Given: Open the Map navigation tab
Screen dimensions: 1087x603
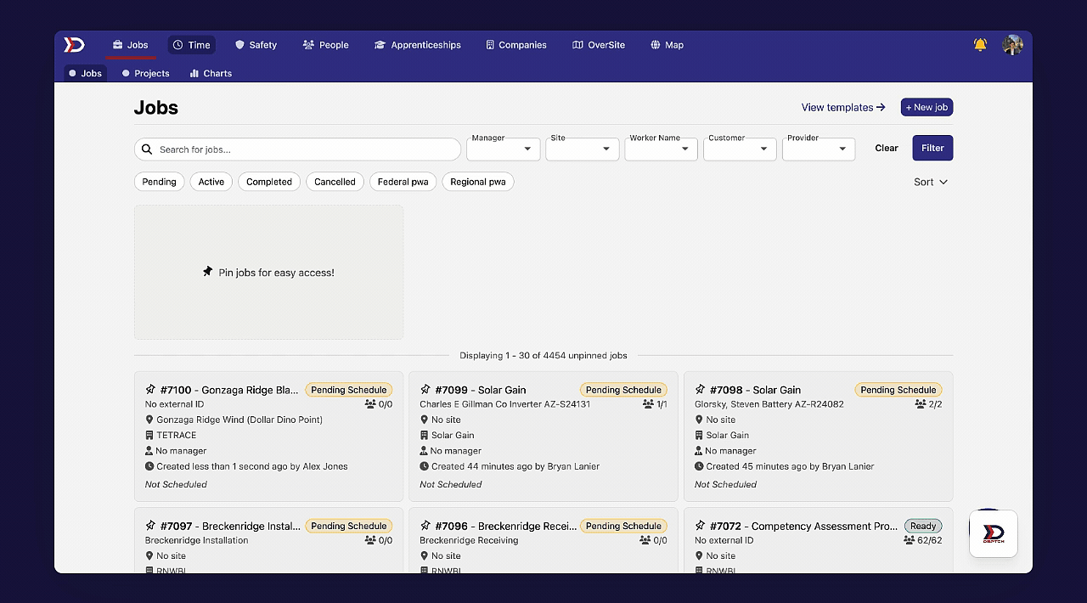Looking at the screenshot, I should (x=667, y=45).
